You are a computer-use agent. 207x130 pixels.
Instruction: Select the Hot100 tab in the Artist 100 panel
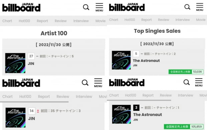[x=24, y=21]
